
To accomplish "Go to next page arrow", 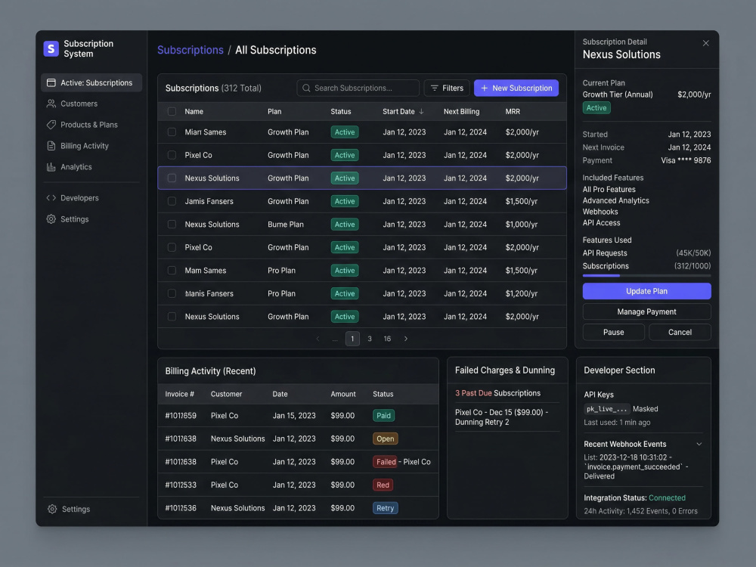I will pos(406,339).
